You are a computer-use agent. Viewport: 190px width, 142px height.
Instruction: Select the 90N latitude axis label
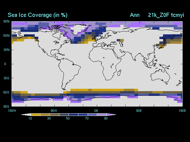(x=6, y=21)
